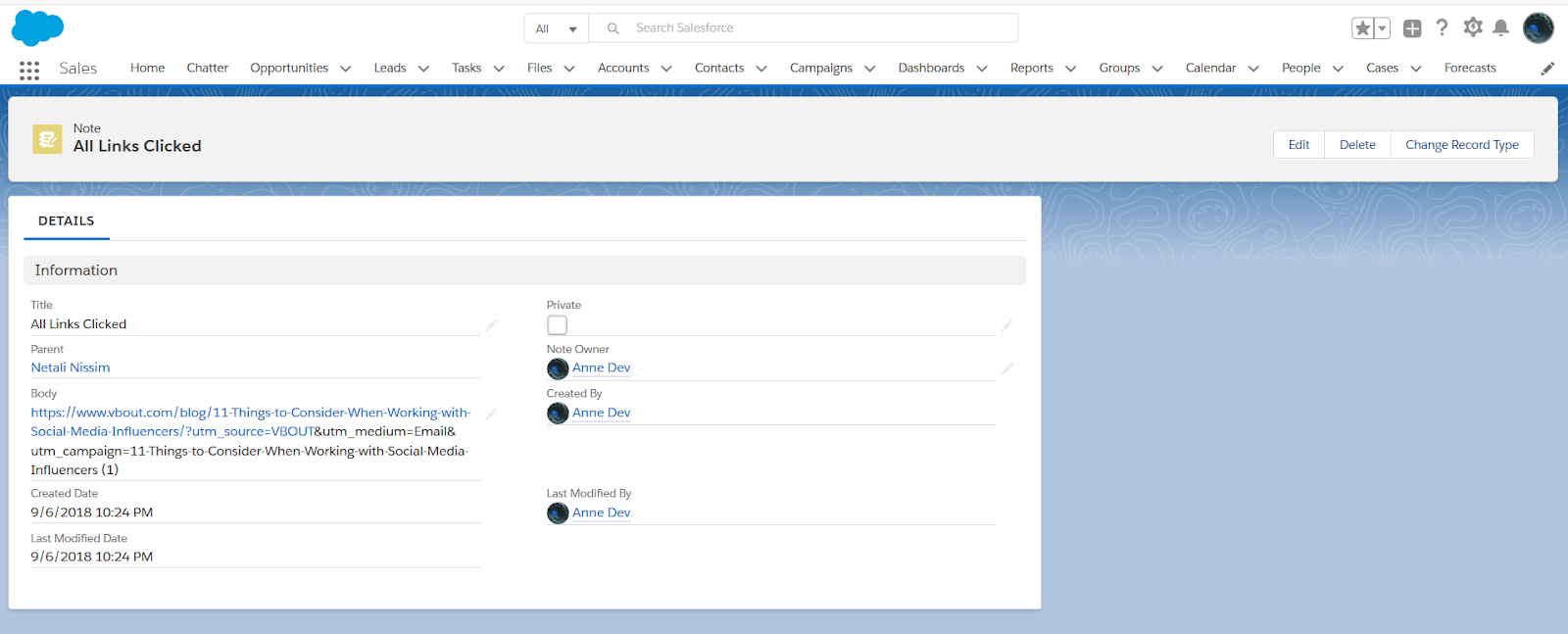Open the Leads tab

[390, 68]
